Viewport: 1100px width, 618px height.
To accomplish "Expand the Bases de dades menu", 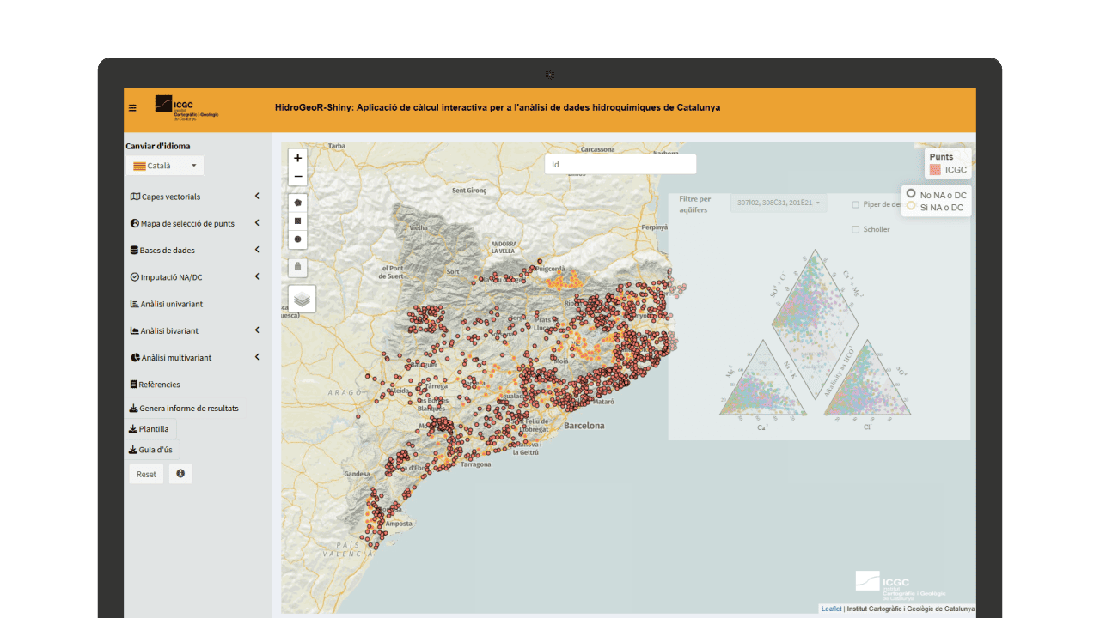I will point(195,251).
